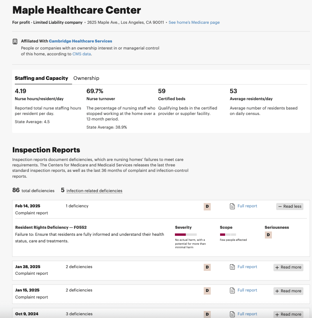
Task: Expand details for the Jan 28 complaint report
Action: [x=288, y=267]
